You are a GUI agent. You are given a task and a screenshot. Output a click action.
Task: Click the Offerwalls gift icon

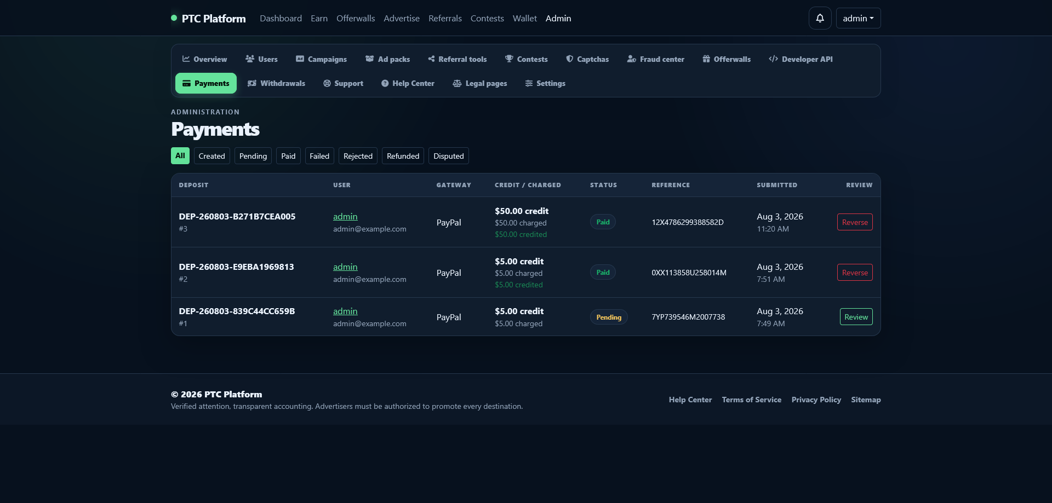[x=706, y=59]
